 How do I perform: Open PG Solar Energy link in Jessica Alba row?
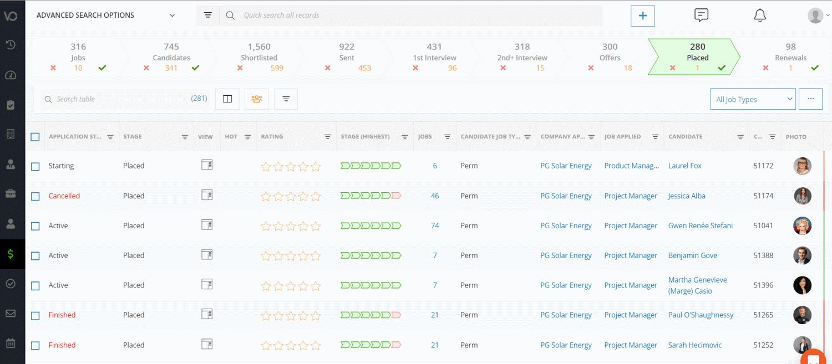pos(566,196)
